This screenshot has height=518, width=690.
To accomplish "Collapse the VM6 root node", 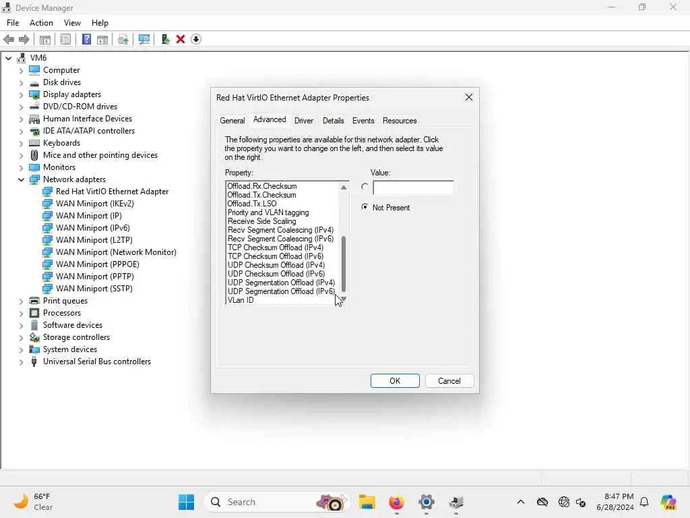I will tap(8, 58).
